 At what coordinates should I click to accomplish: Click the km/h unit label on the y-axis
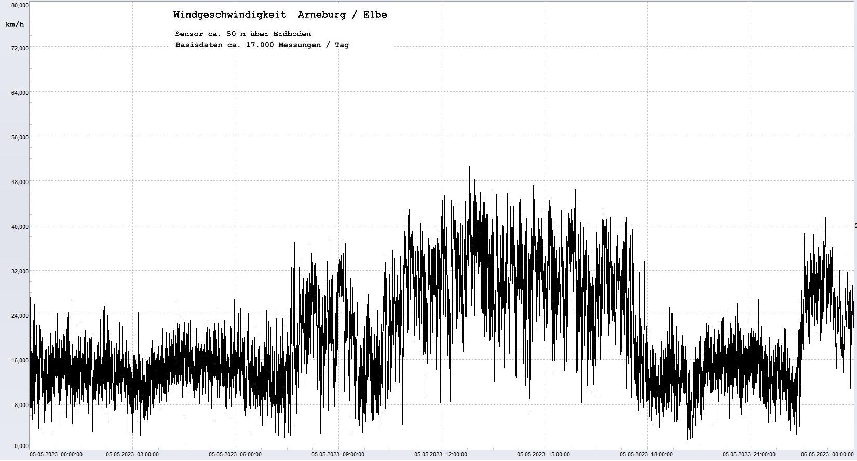pyautogui.click(x=15, y=24)
